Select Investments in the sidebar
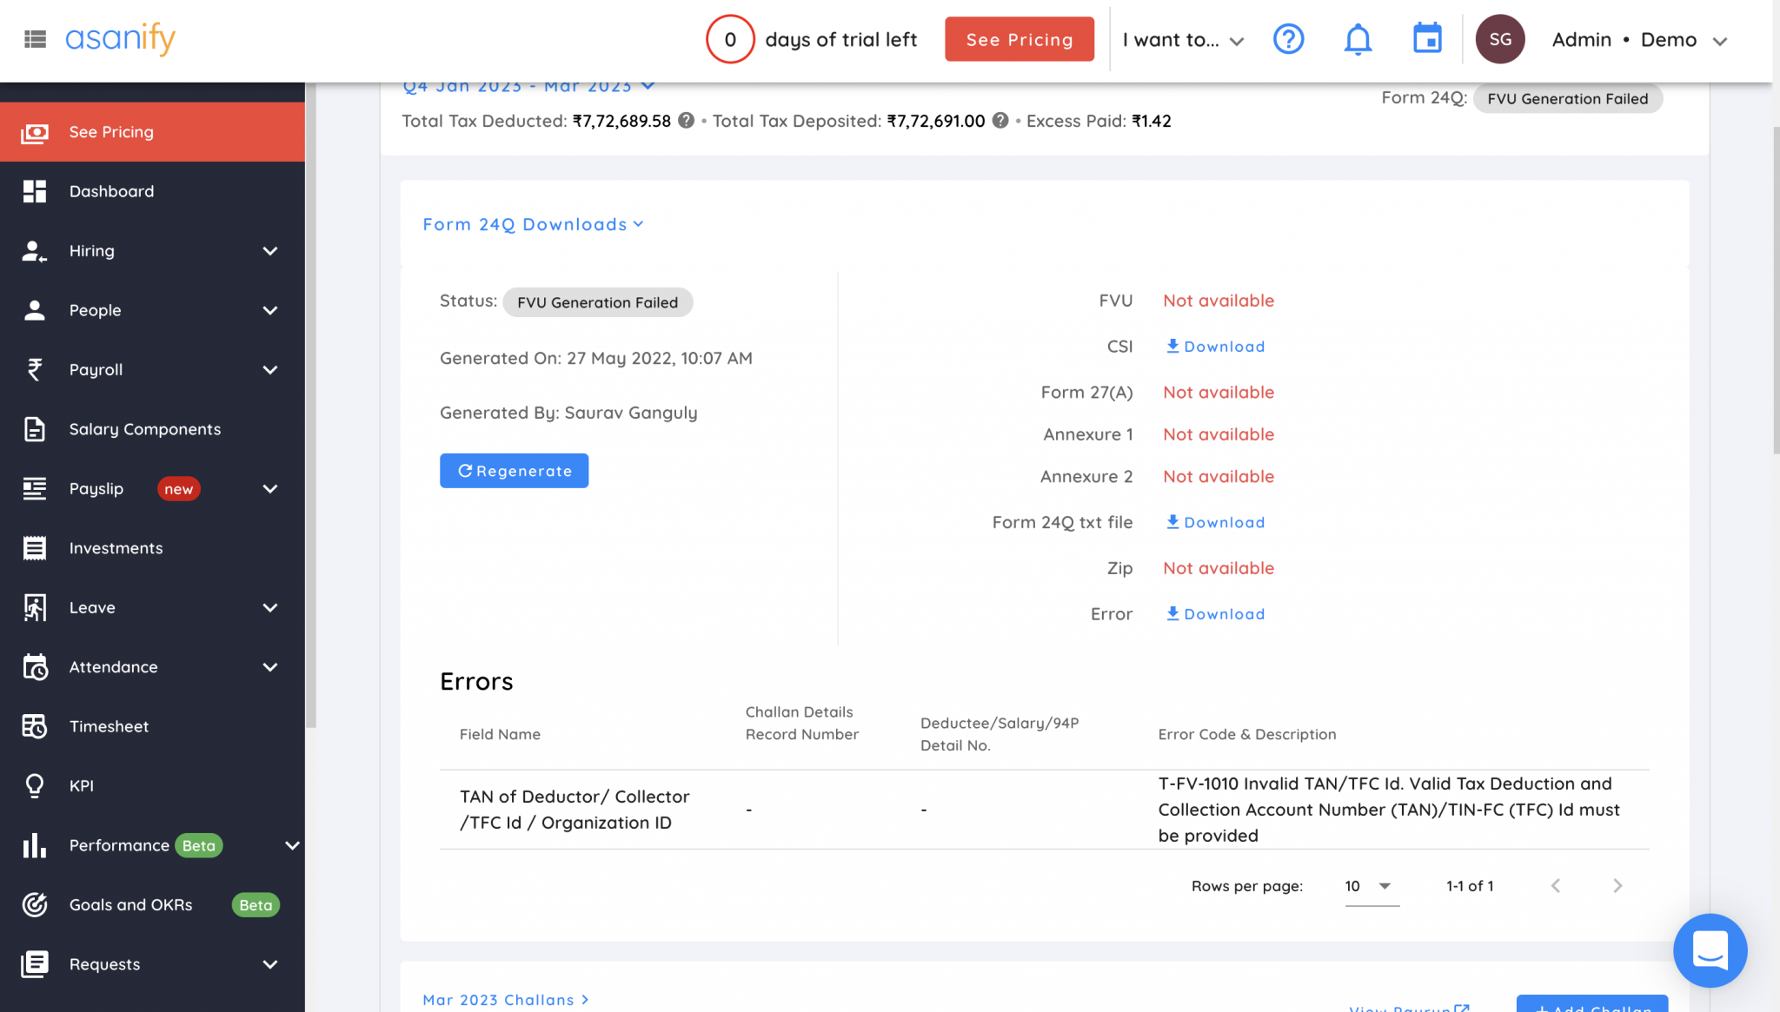This screenshot has width=1780, height=1012. point(116,547)
